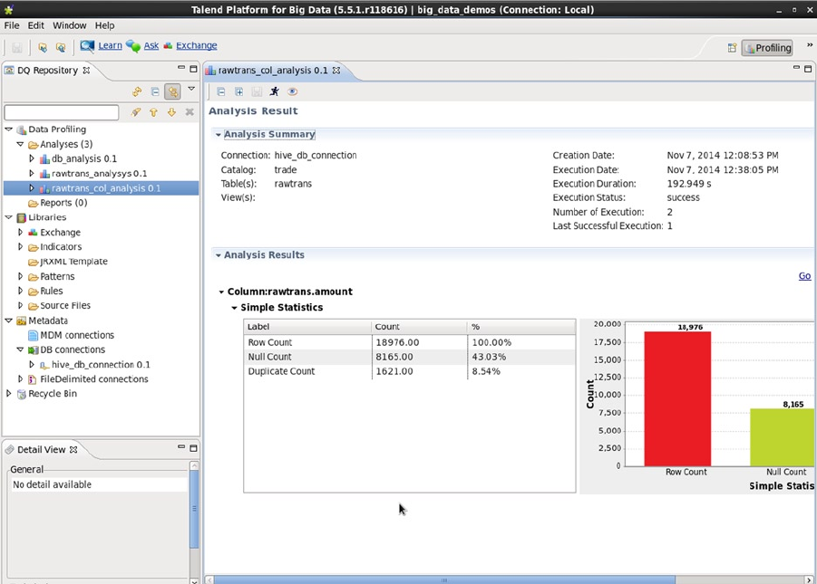Viewport: 817px width, 584px height.
Task: Click the red Row Count bar
Action: pos(677,398)
